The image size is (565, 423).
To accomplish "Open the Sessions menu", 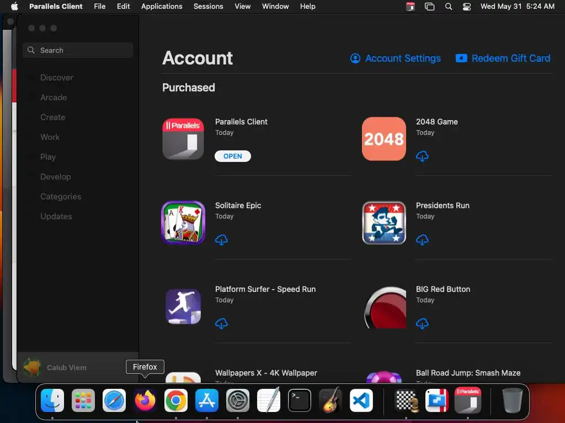I will pos(208,7).
